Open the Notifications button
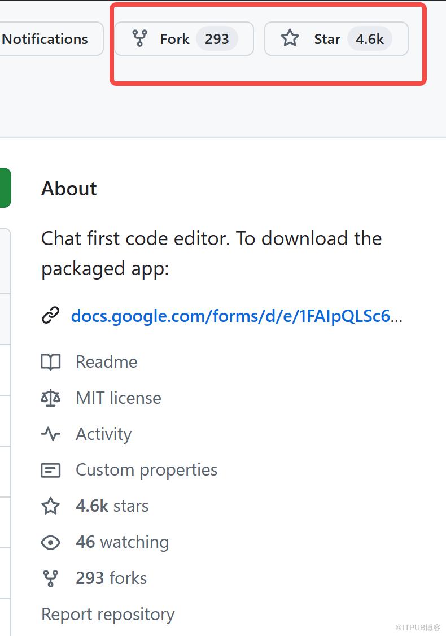 (x=45, y=39)
